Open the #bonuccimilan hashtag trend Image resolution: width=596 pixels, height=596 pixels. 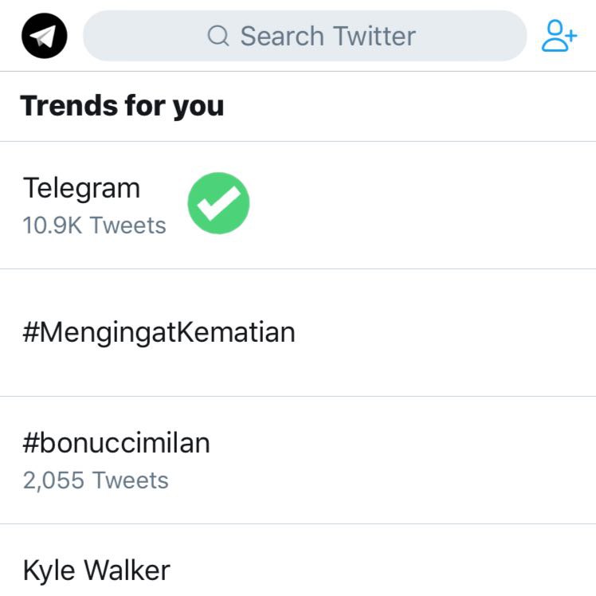pos(116,443)
